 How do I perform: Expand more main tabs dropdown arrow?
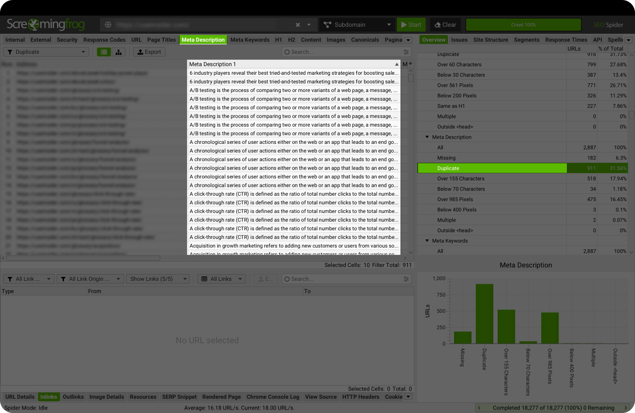pyautogui.click(x=408, y=40)
